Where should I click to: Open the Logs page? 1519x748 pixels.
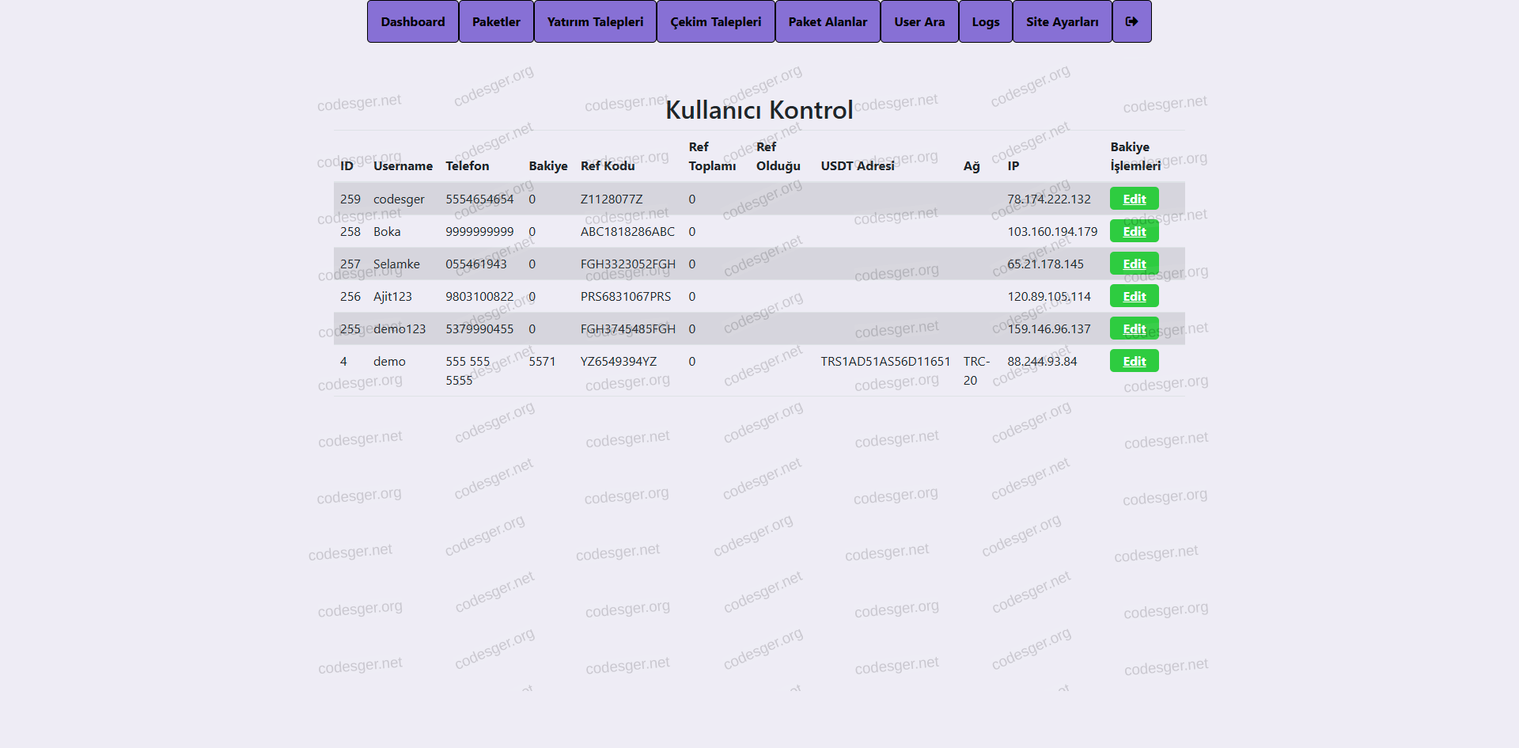point(986,21)
